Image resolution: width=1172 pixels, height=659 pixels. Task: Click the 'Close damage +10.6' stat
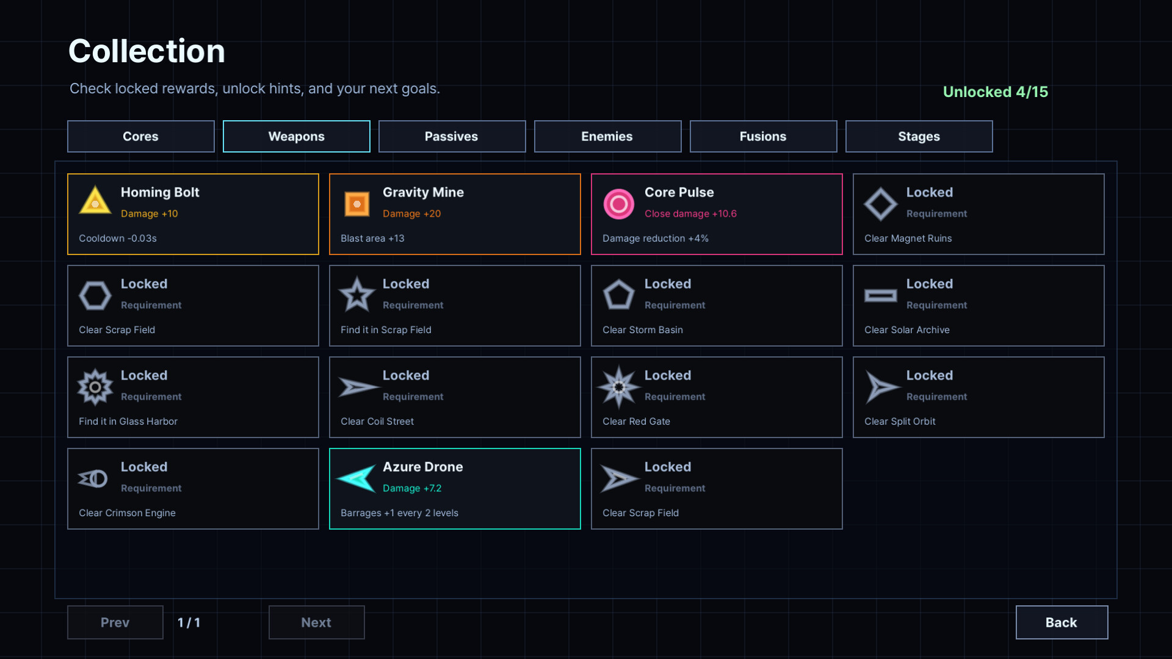click(x=690, y=214)
